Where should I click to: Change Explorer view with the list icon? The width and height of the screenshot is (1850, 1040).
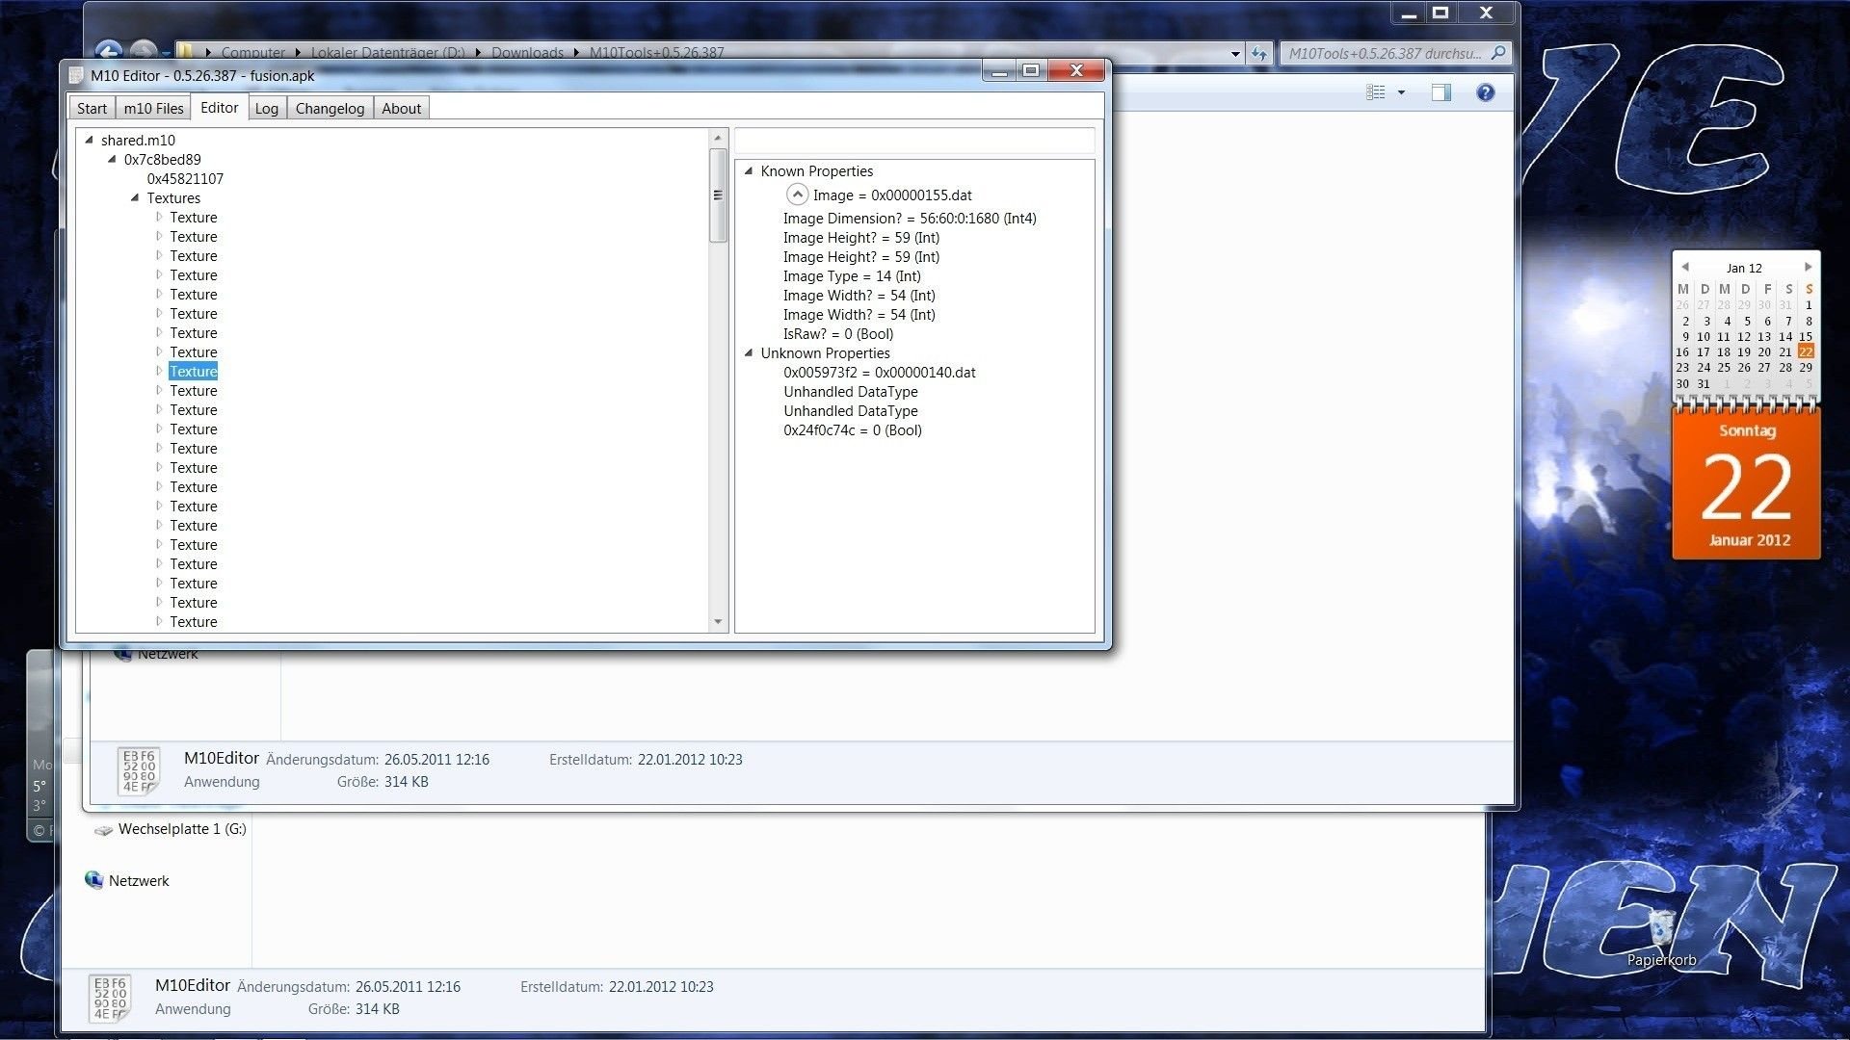pyautogui.click(x=1376, y=92)
